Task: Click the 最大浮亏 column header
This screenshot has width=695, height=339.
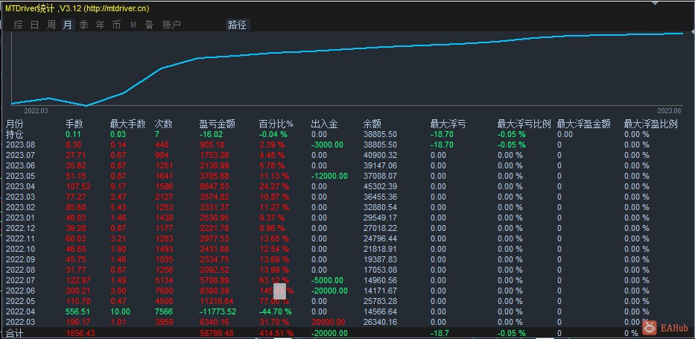Action: click(x=448, y=124)
